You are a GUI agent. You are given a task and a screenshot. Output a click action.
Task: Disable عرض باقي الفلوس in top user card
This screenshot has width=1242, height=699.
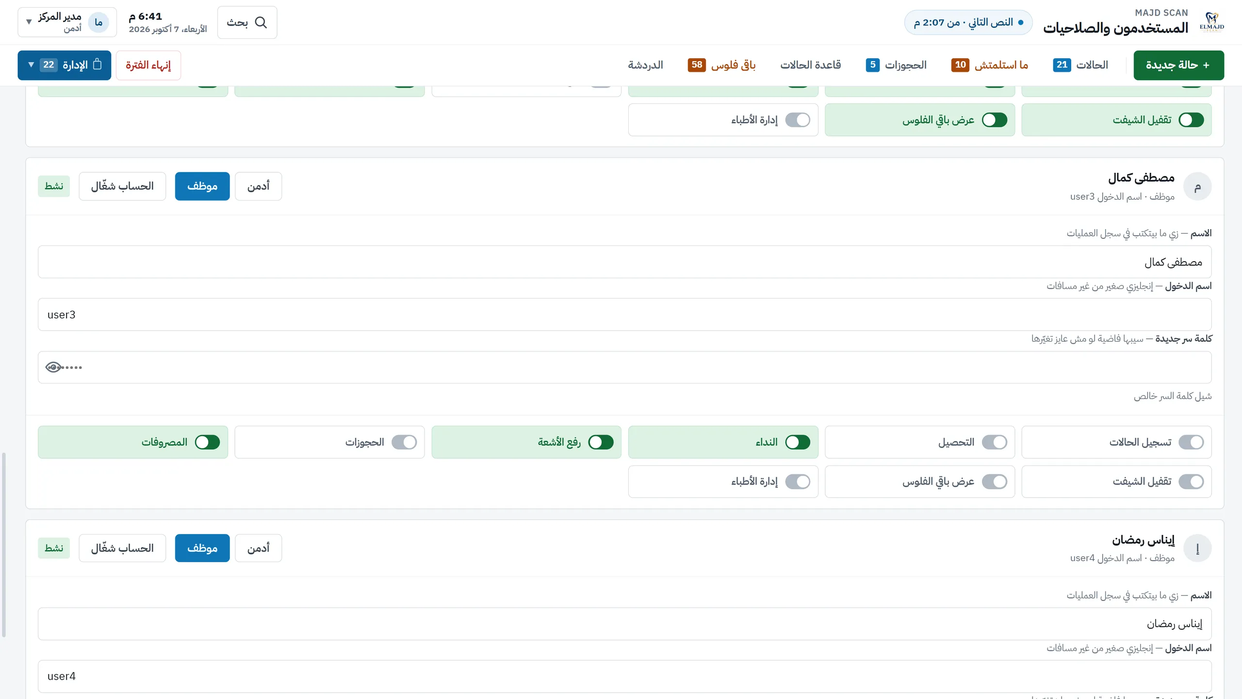point(995,120)
